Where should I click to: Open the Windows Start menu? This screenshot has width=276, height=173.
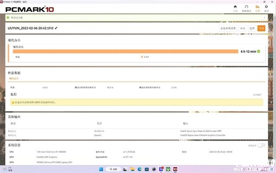click(x=101, y=169)
